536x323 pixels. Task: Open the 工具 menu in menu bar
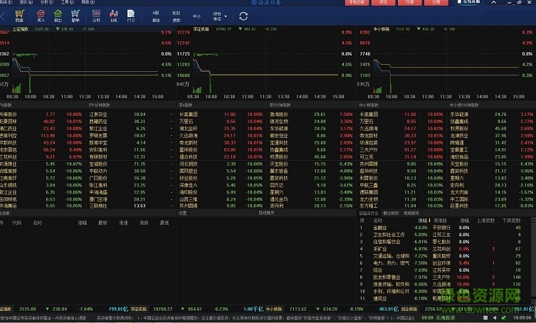[65, 3]
